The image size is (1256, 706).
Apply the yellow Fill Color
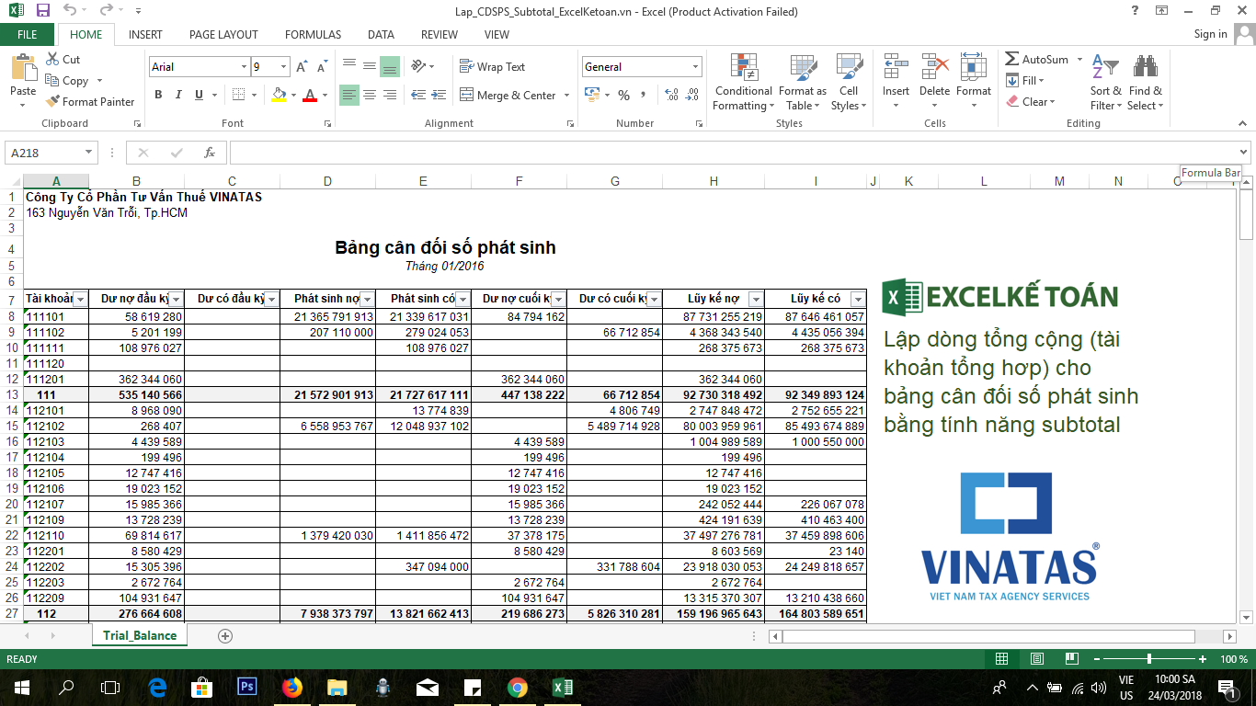coord(280,95)
